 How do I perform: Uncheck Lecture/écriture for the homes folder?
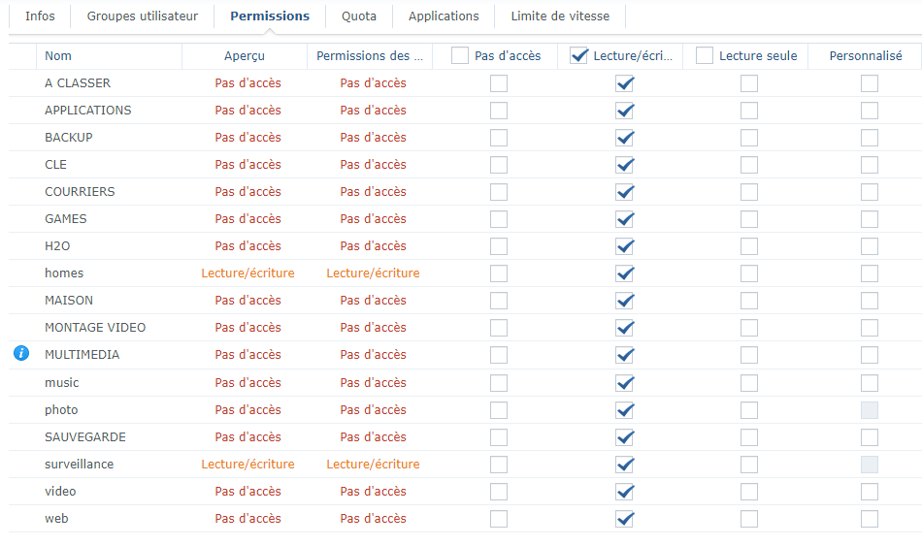tap(625, 273)
